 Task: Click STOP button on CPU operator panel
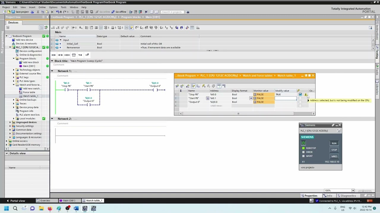click(334, 150)
